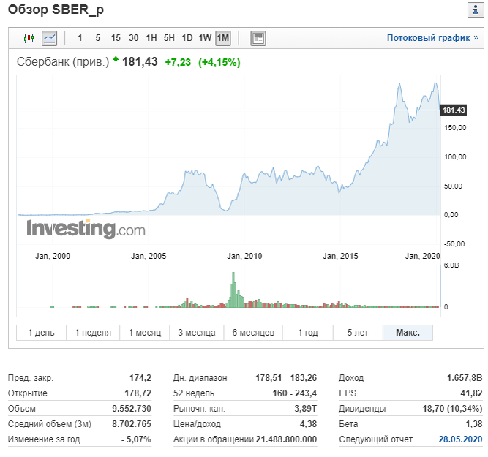Viewport: 488px width, 457px height.
Task: Click the (+4,15%) percent change
Action: click(219, 62)
